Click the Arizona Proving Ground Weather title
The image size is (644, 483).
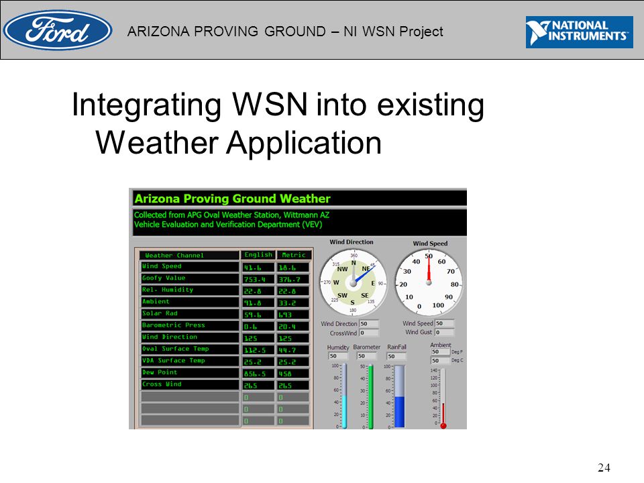tap(233, 199)
